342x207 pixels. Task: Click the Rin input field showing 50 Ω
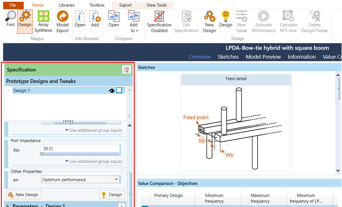coord(80,149)
